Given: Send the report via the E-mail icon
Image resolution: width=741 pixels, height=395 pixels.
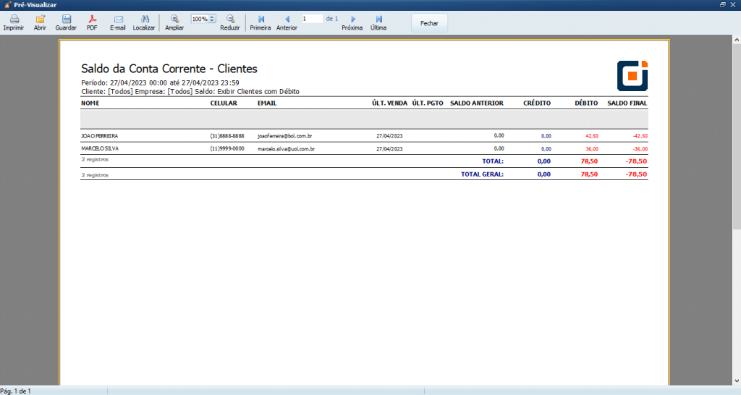Looking at the screenshot, I should pos(118,19).
